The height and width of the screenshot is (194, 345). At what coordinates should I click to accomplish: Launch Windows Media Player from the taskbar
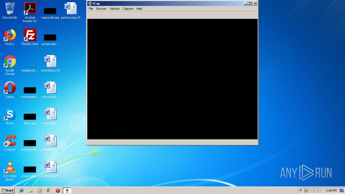[x=40, y=190]
